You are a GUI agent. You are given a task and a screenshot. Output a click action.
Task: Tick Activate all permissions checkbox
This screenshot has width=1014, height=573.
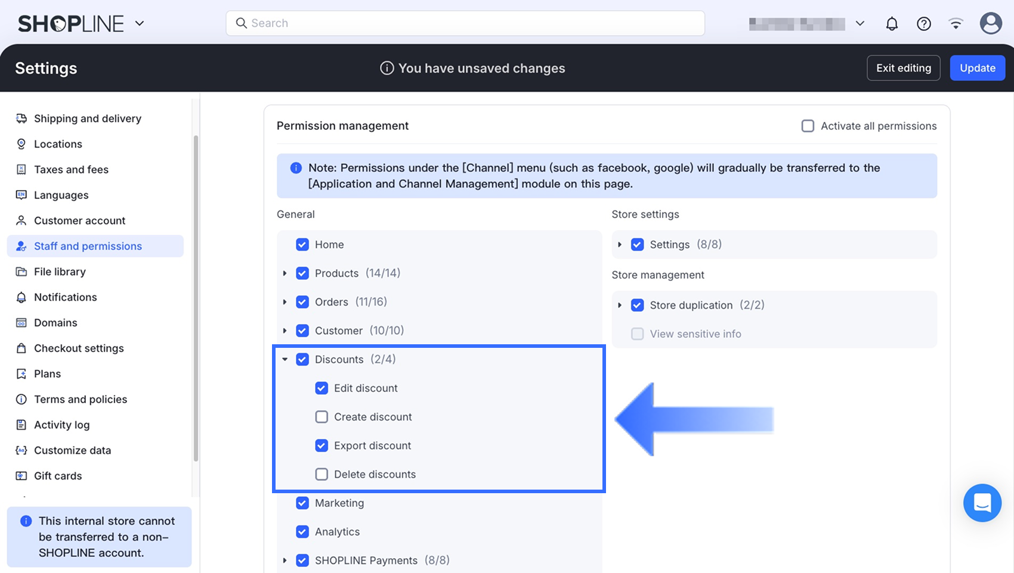pyautogui.click(x=808, y=126)
